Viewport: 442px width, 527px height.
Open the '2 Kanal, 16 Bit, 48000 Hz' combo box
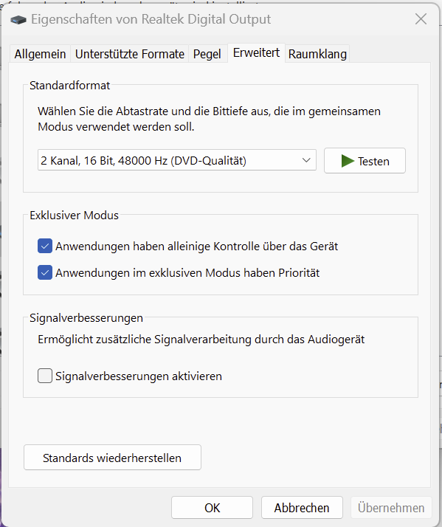click(177, 160)
